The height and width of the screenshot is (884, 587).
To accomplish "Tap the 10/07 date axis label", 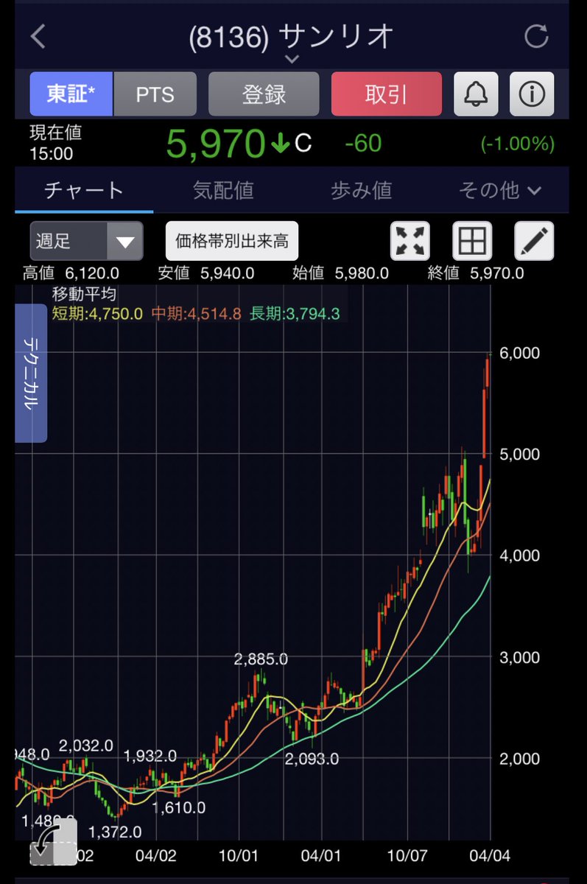I will pos(407,857).
